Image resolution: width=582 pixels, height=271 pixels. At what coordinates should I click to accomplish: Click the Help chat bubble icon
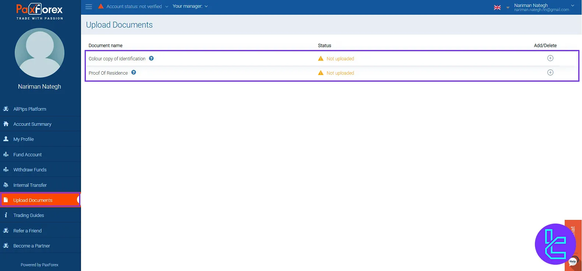tap(572, 261)
